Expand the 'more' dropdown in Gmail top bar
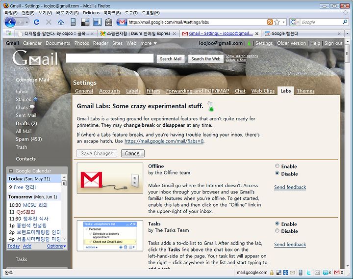353x279 pixels. (x=149, y=43)
